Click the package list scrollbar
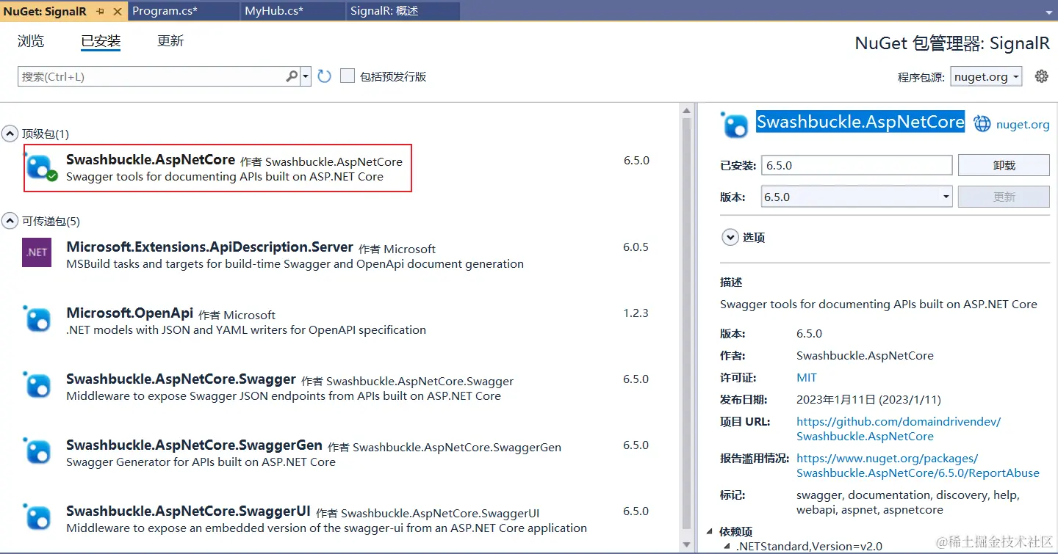The width and height of the screenshot is (1058, 554). [686, 183]
